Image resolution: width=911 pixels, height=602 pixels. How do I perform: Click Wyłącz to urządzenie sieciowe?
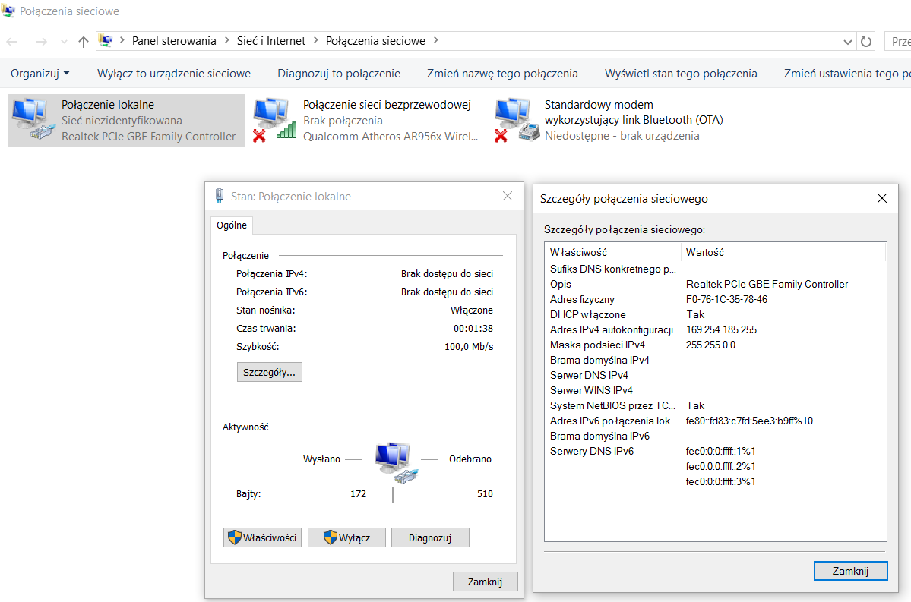(x=174, y=74)
